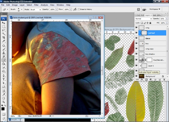Select the Clone Stamp tool

(x=4, y=53)
